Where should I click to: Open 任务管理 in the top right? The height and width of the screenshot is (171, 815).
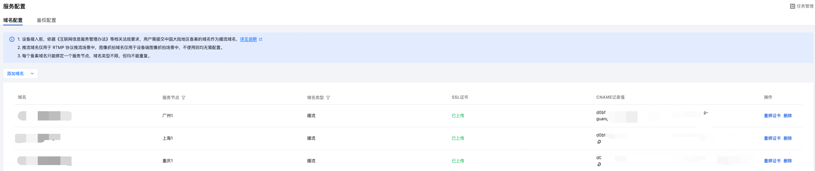[x=805, y=6]
